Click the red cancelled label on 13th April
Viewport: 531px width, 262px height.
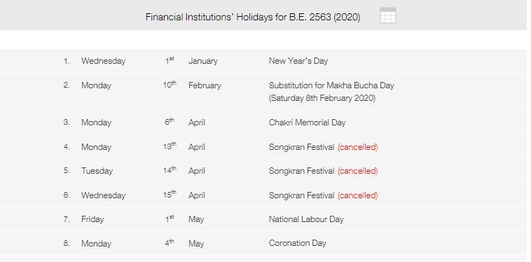point(357,147)
